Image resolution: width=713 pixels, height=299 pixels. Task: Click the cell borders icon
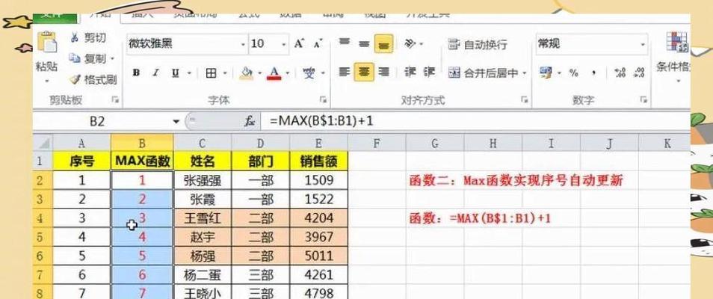(211, 73)
